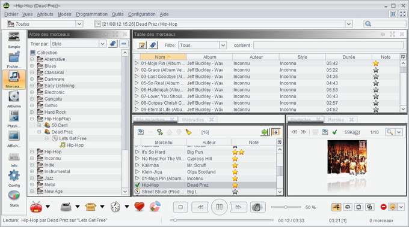Pause playback with center pause button
The height and width of the screenshot is (227, 409).
[x=220, y=207]
